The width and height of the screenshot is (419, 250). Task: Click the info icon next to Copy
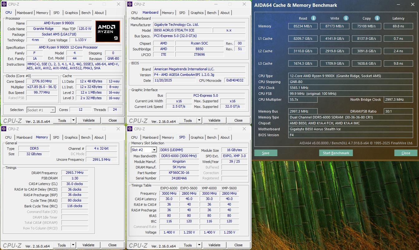pyautogui.click(x=377, y=18)
